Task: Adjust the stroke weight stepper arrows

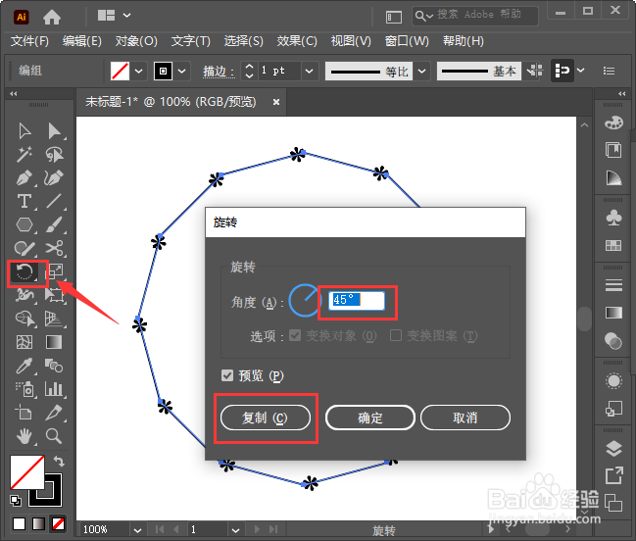Action: [x=249, y=71]
